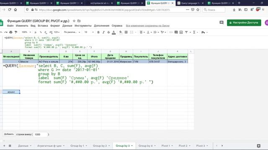
Task: Open the Дополнения menu
Action: 101,26
